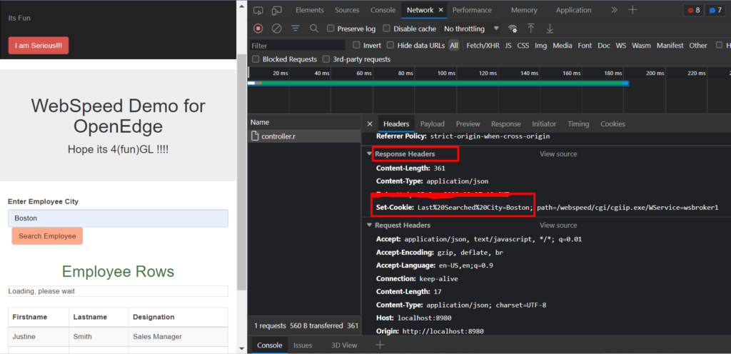This screenshot has height=354, width=731.
Task: Stop recording network log
Action: [x=258, y=29]
